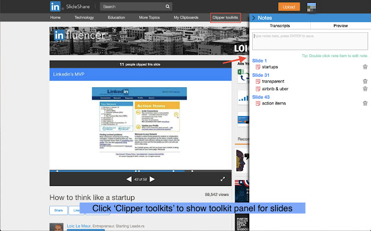Viewport: 371px width, 231px height.
Task: Click Clipper toolkits in the navigation bar
Action: [225, 18]
